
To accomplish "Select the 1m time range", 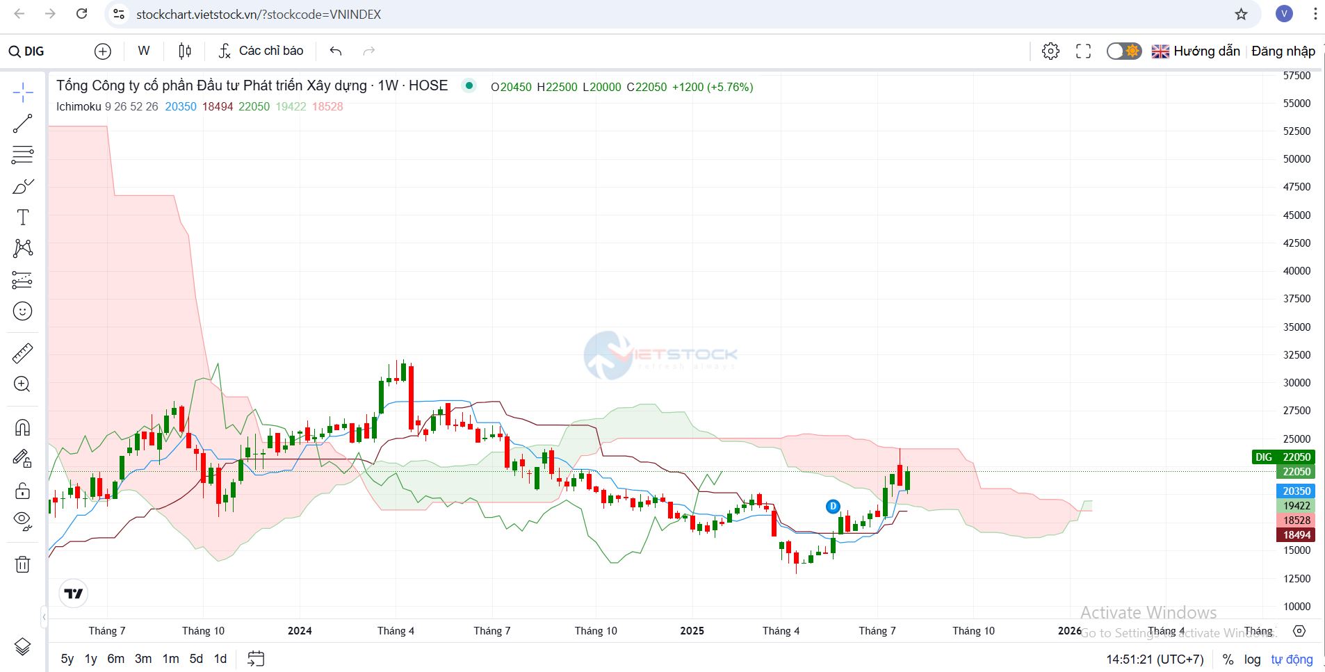I will coord(170,659).
